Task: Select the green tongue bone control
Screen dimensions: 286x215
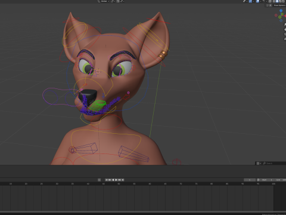Action: tap(98, 106)
